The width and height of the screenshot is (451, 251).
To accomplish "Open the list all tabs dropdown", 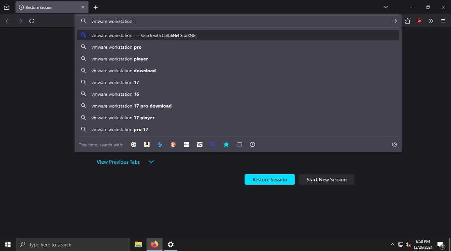I will click(385, 7).
